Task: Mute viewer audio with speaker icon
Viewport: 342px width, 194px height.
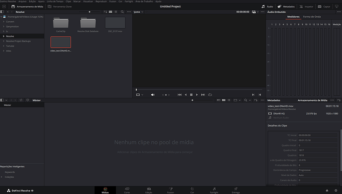Action: [x=153, y=95]
